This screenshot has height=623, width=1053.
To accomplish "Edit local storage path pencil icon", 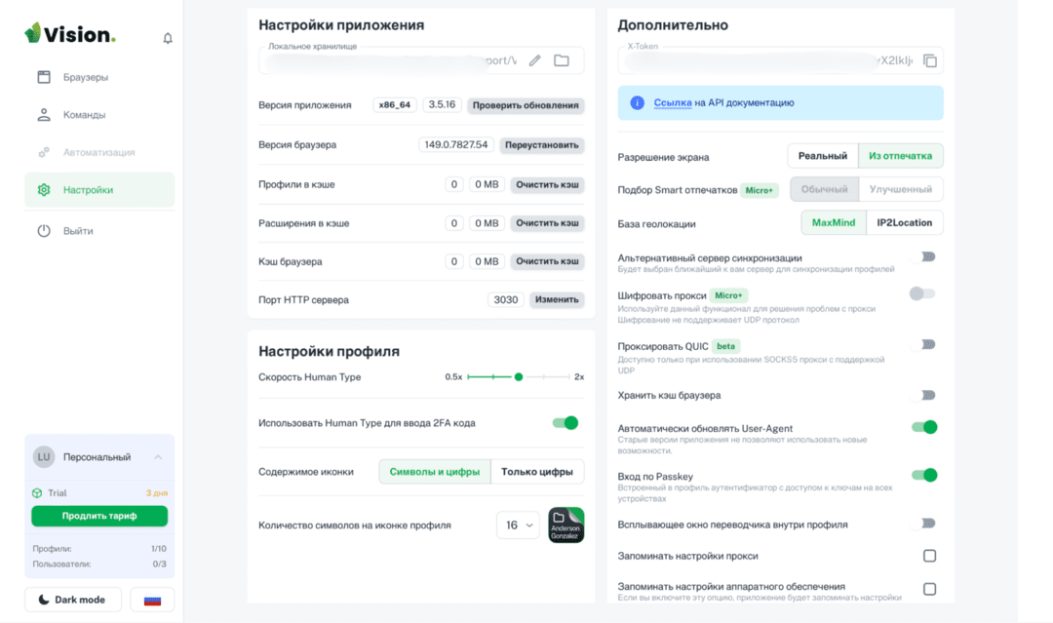I will coord(534,60).
